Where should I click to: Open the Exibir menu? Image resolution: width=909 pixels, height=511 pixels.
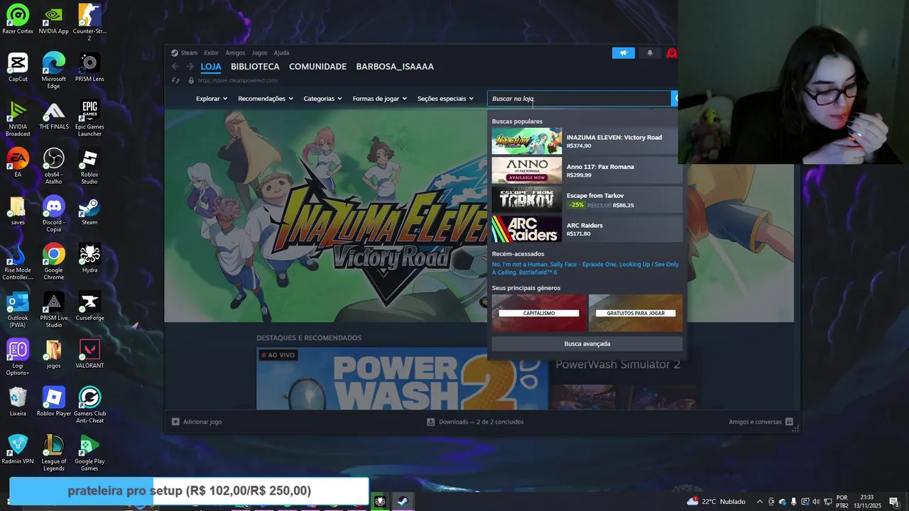(x=212, y=53)
